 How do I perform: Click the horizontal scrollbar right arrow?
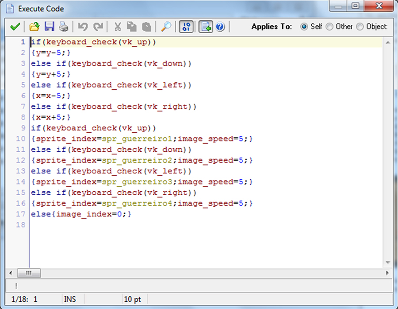387,273
